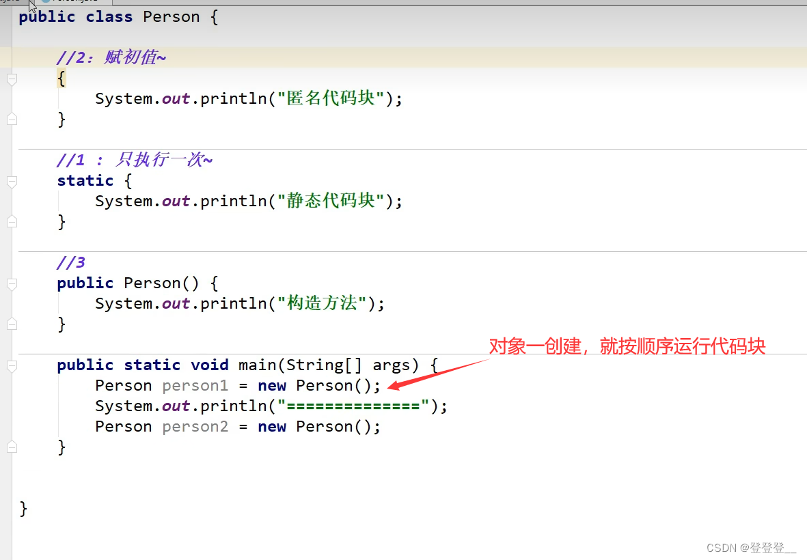Click the string "静态代码块"

point(331,201)
